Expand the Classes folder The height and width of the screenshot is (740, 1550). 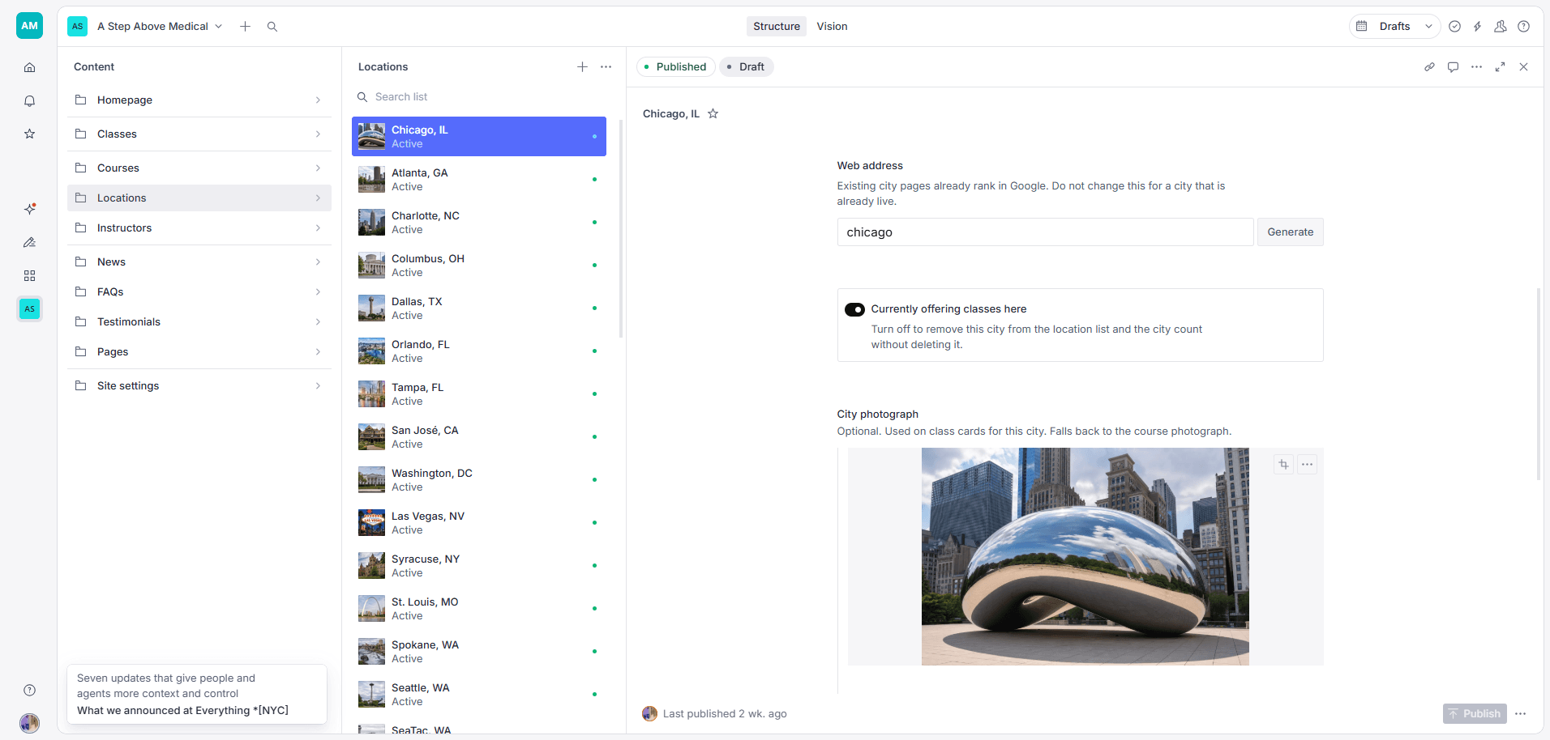pos(199,134)
